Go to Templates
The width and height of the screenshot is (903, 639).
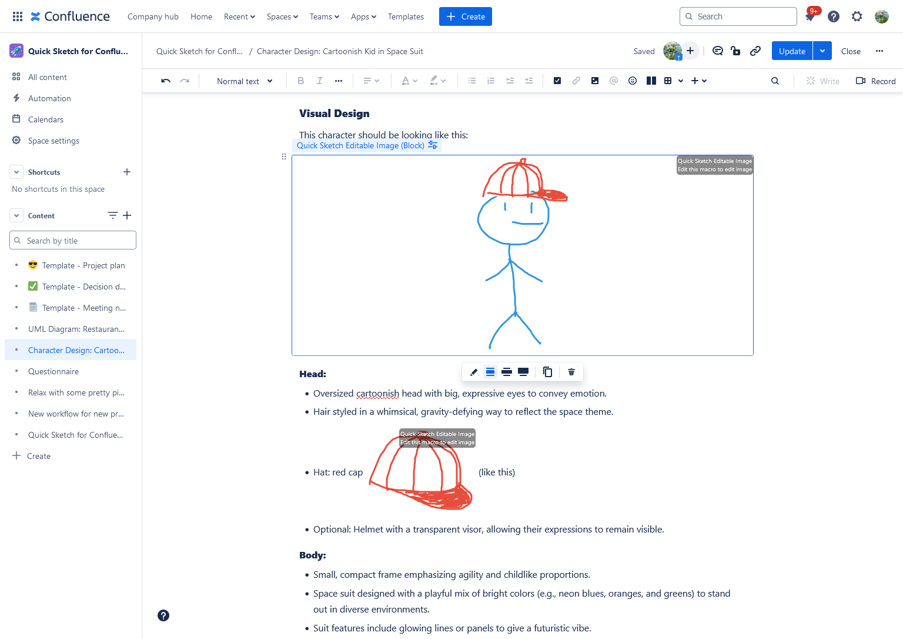[x=406, y=16]
